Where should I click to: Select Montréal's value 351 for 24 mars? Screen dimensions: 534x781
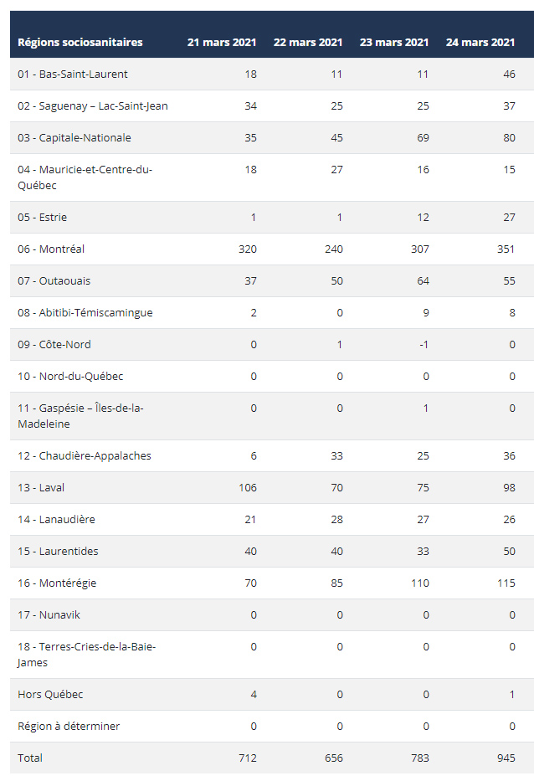(x=506, y=249)
